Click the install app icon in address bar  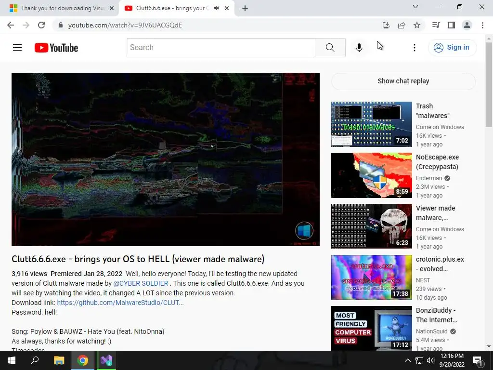point(386,25)
